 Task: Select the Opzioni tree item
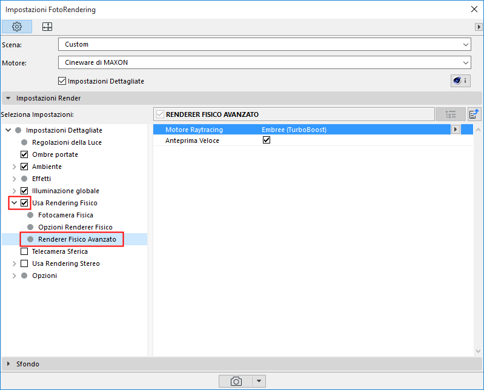click(44, 276)
